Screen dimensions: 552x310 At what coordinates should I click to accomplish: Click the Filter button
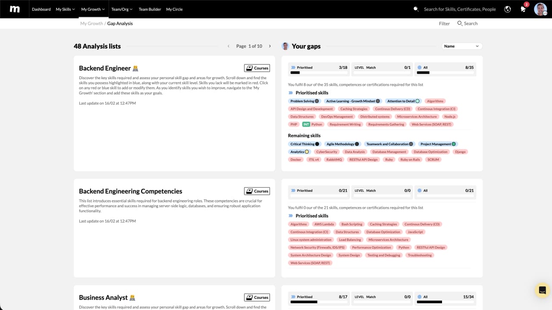(x=444, y=24)
